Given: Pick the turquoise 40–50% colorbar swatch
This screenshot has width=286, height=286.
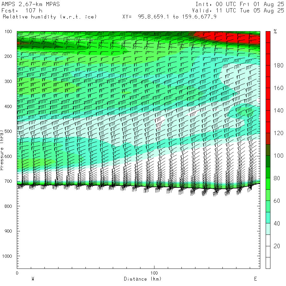Looking at the screenshot, I should [268, 218].
